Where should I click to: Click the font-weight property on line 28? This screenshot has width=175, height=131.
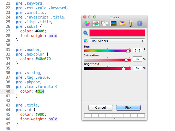[x=32, y=36]
